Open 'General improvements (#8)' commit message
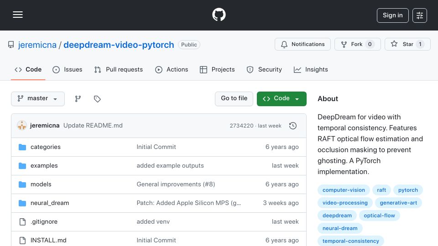This screenshot has height=246, width=438. [176, 184]
